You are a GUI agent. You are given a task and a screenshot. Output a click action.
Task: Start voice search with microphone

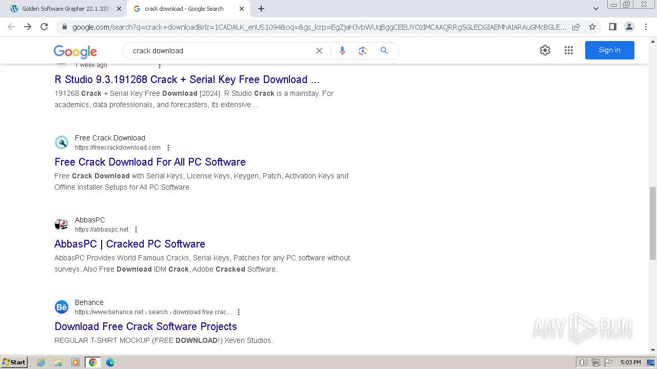tap(342, 51)
